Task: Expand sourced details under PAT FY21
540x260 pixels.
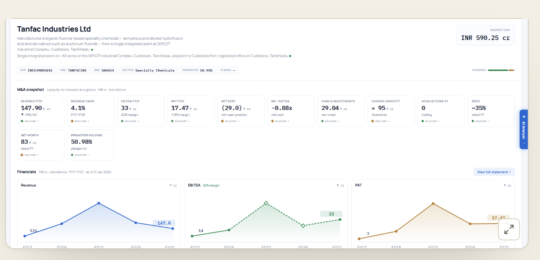Action: (x=181, y=121)
